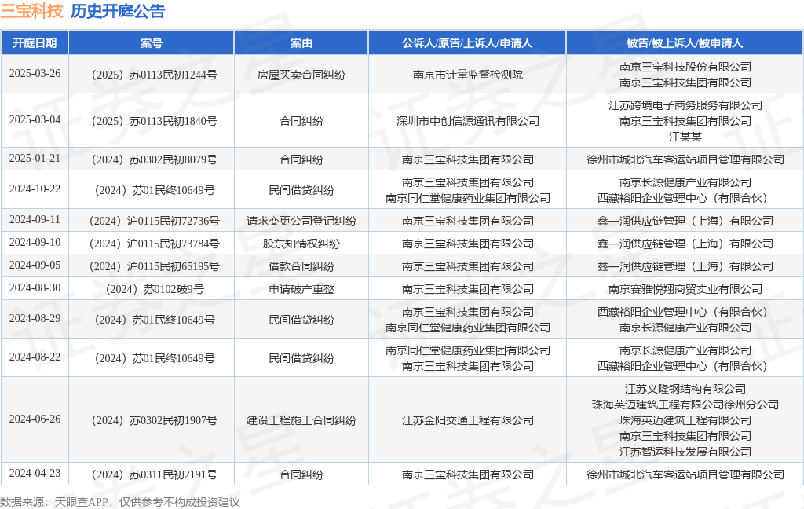Click defendant '珠海英迈建筑工程有限公司徐州分公司'

[685, 405]
